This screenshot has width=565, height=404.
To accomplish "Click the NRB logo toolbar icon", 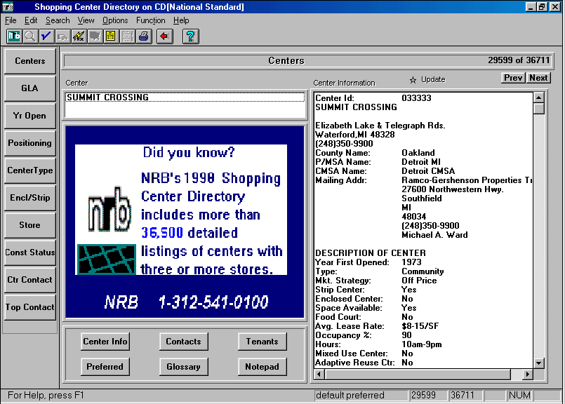I will (x=13, y=36).
